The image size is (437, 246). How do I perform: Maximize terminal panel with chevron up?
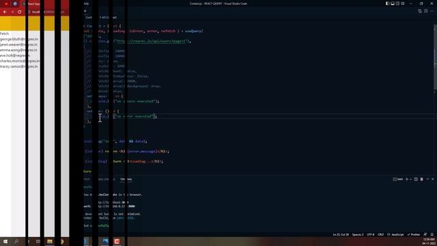[427, 179]
